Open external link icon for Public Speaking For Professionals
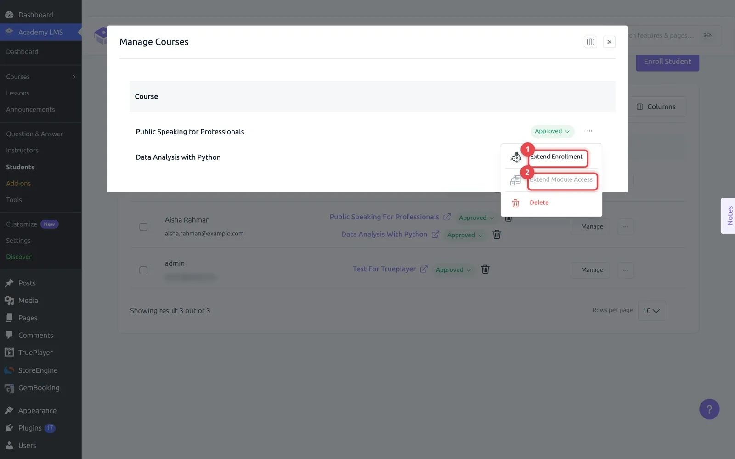Viewport: 735px width, 459px height. 447,217
